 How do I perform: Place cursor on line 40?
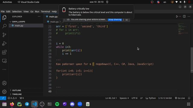click(x=117, y=91)
